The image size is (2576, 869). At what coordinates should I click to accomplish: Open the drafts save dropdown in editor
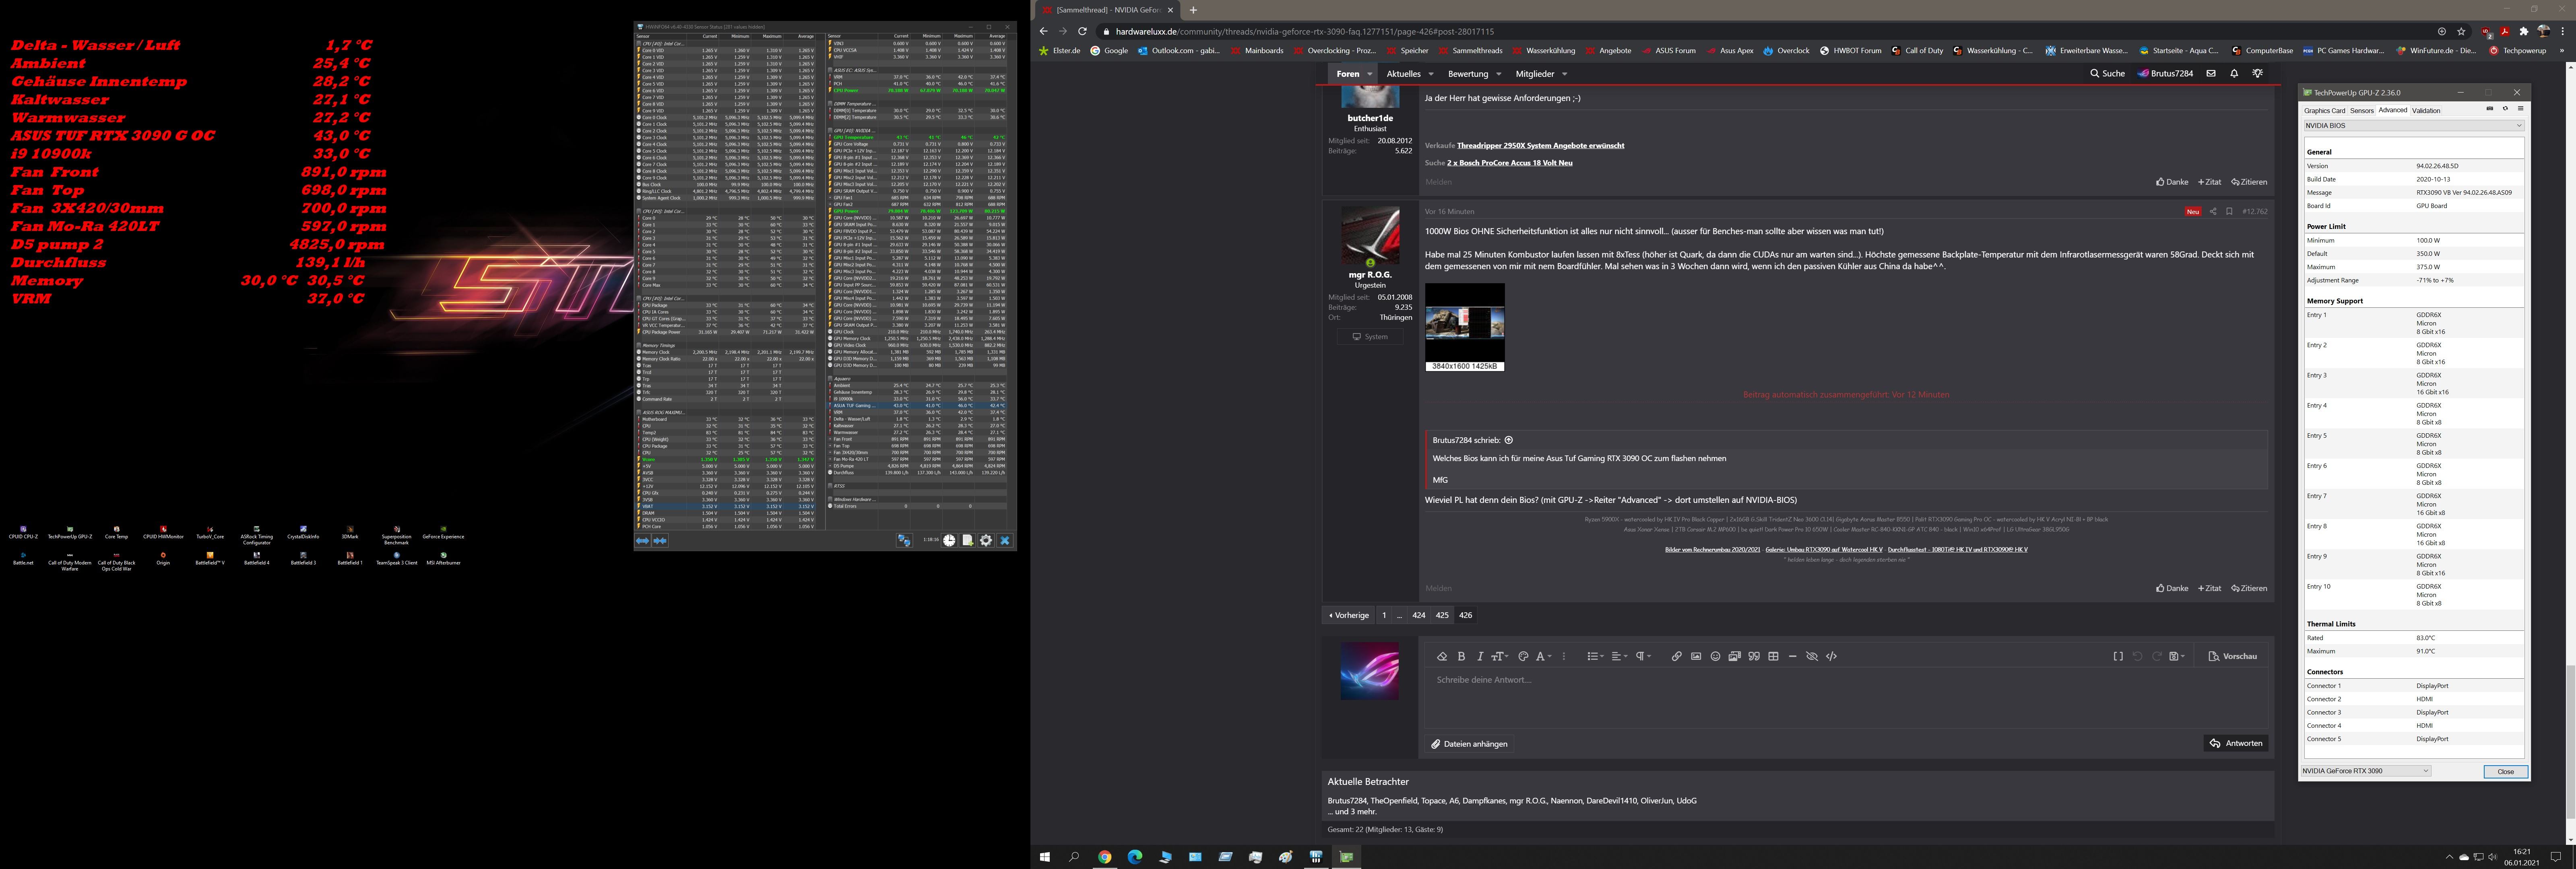click(x=2177, y=657)
